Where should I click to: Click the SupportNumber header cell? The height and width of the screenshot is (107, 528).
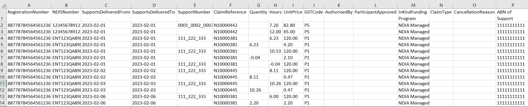click(x=195, y=15)
